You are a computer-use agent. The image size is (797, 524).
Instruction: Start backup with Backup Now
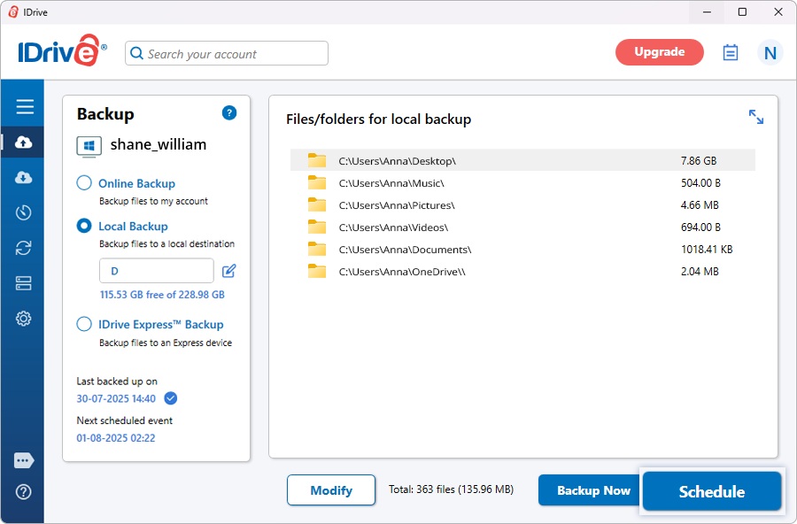pyautogui.click(x=590, y=490)
